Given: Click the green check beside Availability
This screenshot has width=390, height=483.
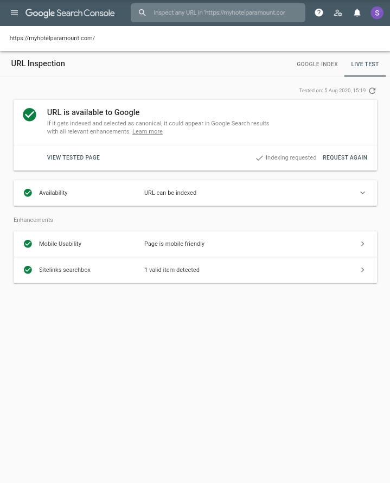Looking at the screenshot, I should coord(28,193).
